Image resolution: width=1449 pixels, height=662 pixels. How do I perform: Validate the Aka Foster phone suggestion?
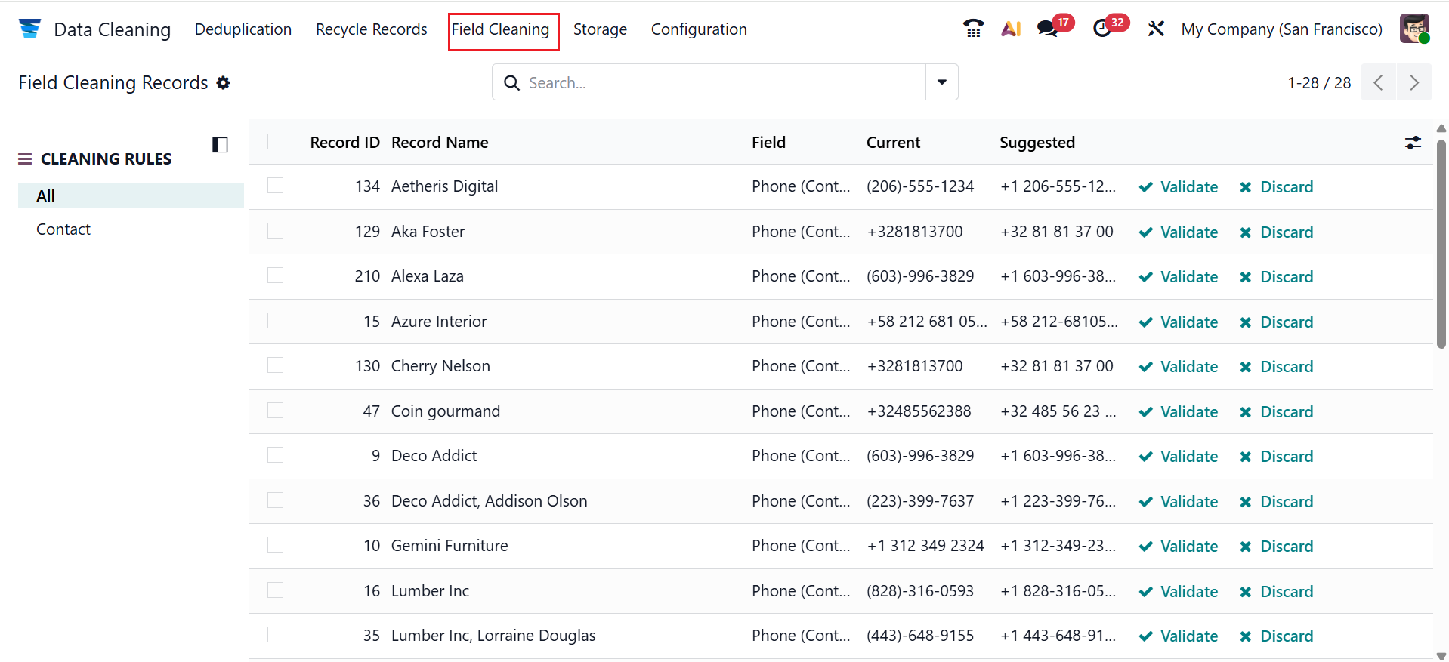1179,232
